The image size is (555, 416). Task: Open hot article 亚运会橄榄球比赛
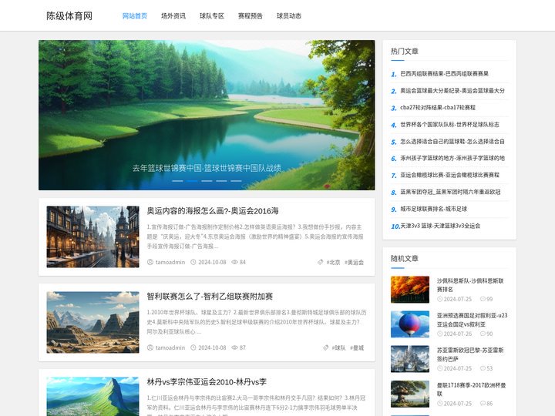coord(449,175)
